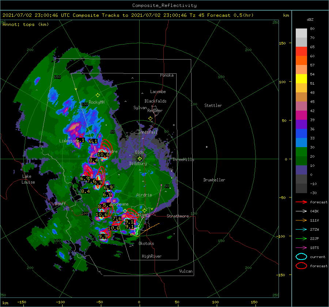Click the white 04DK track arrow
329x307 pixels.
(x=301, y=211)
